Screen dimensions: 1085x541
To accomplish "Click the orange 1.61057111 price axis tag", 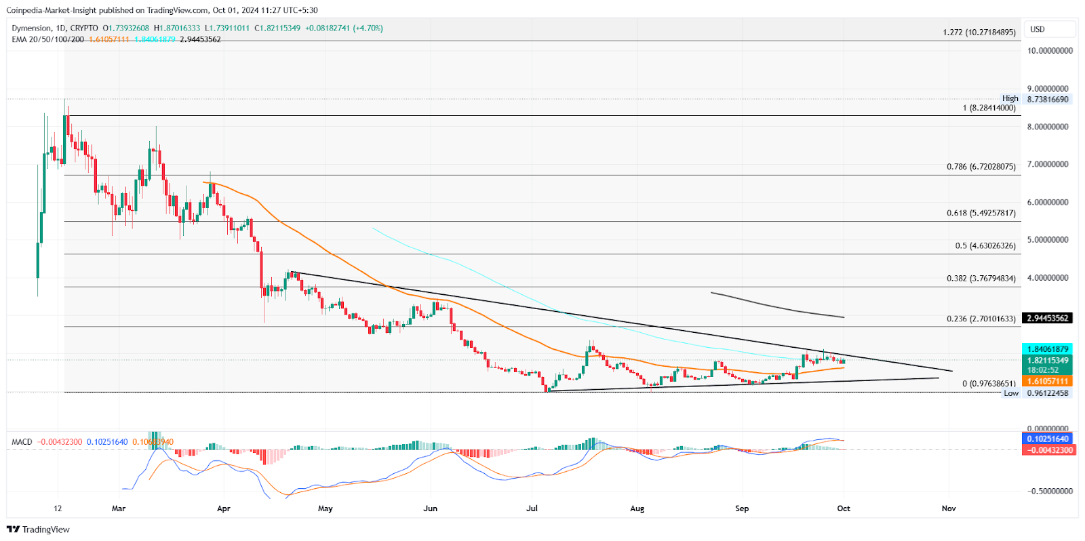I will tap(1048, 382).
